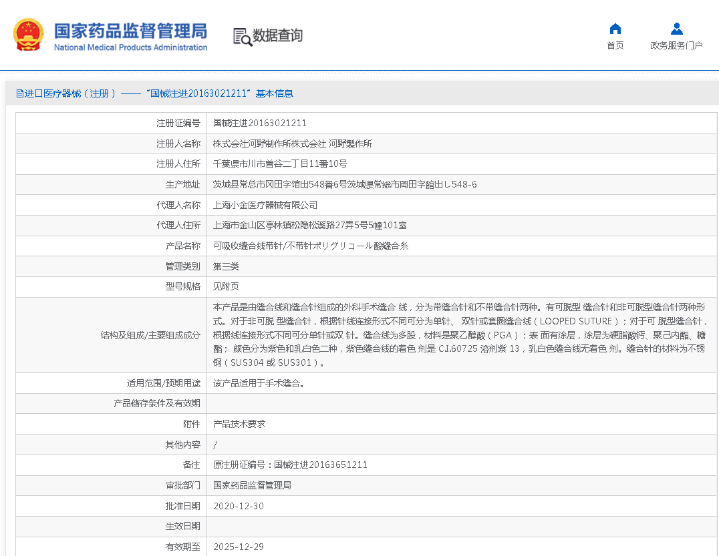Click the National Medical Products Administration subtitle

pyautogui.click(x=130, y=47)
